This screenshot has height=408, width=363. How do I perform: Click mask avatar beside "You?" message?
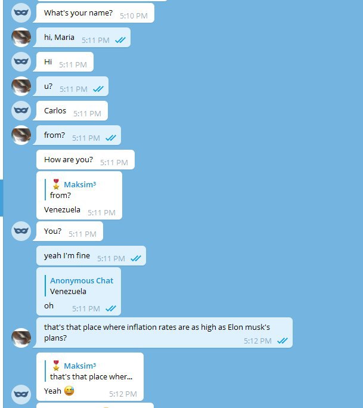[21, 231]
